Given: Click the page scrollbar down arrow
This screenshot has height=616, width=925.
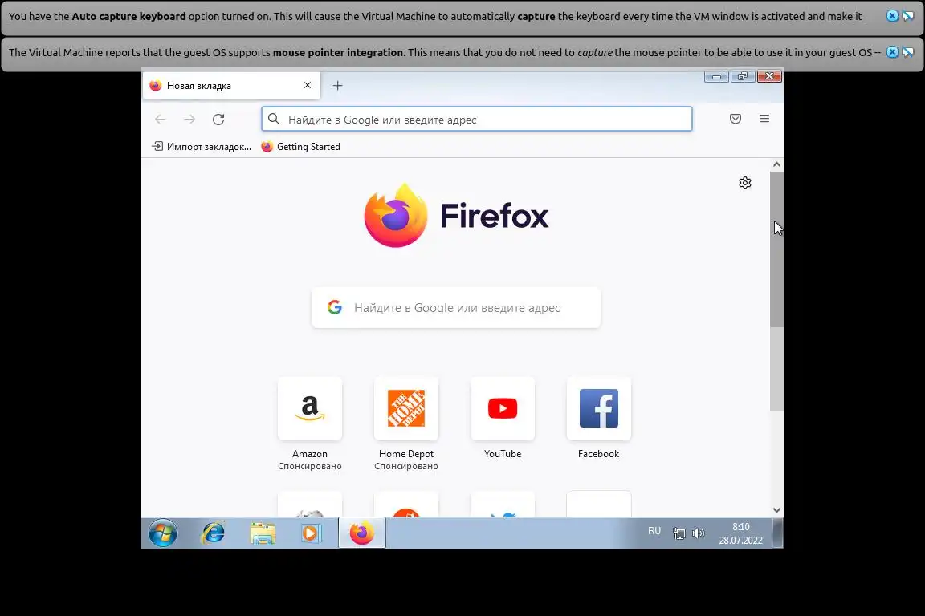Looking at the screenshot, I should pos(777,510).
